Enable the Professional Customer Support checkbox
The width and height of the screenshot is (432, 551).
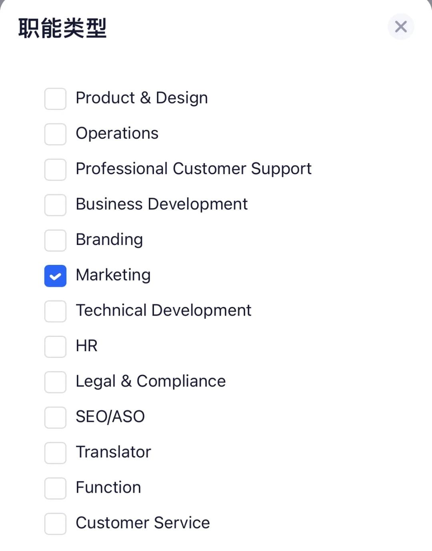click(55, 169)
